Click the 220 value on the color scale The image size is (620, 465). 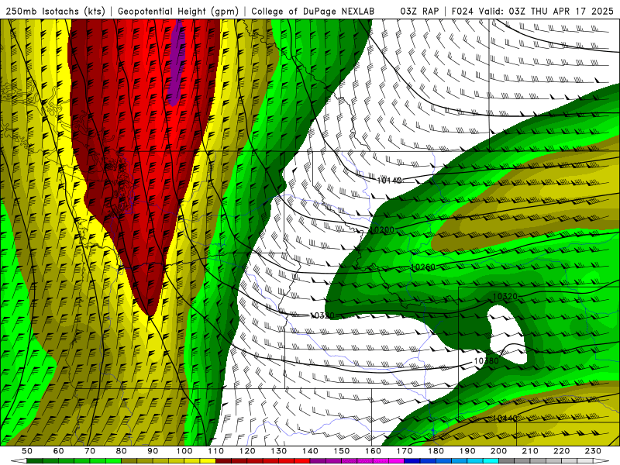click(562, 451)
